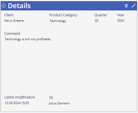The height and width of the screenshot is (113, 138).
Task: Click the blue header bar
Action: (x=69, y=6)
